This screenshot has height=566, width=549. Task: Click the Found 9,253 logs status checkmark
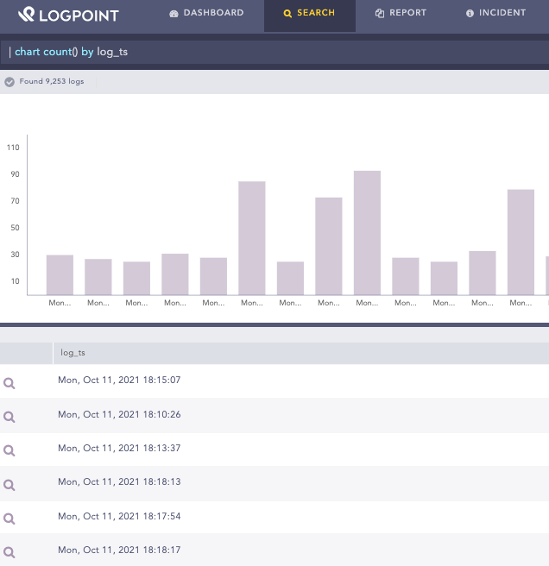[9, 82]
